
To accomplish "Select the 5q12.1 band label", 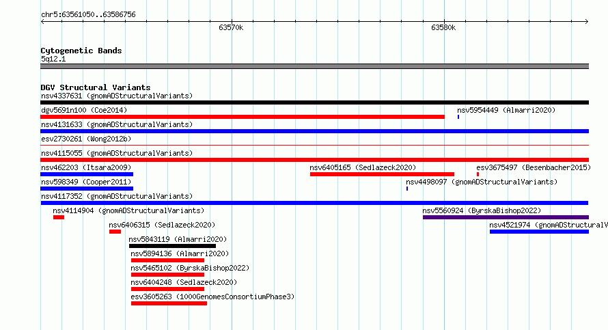I will (53, 59).
